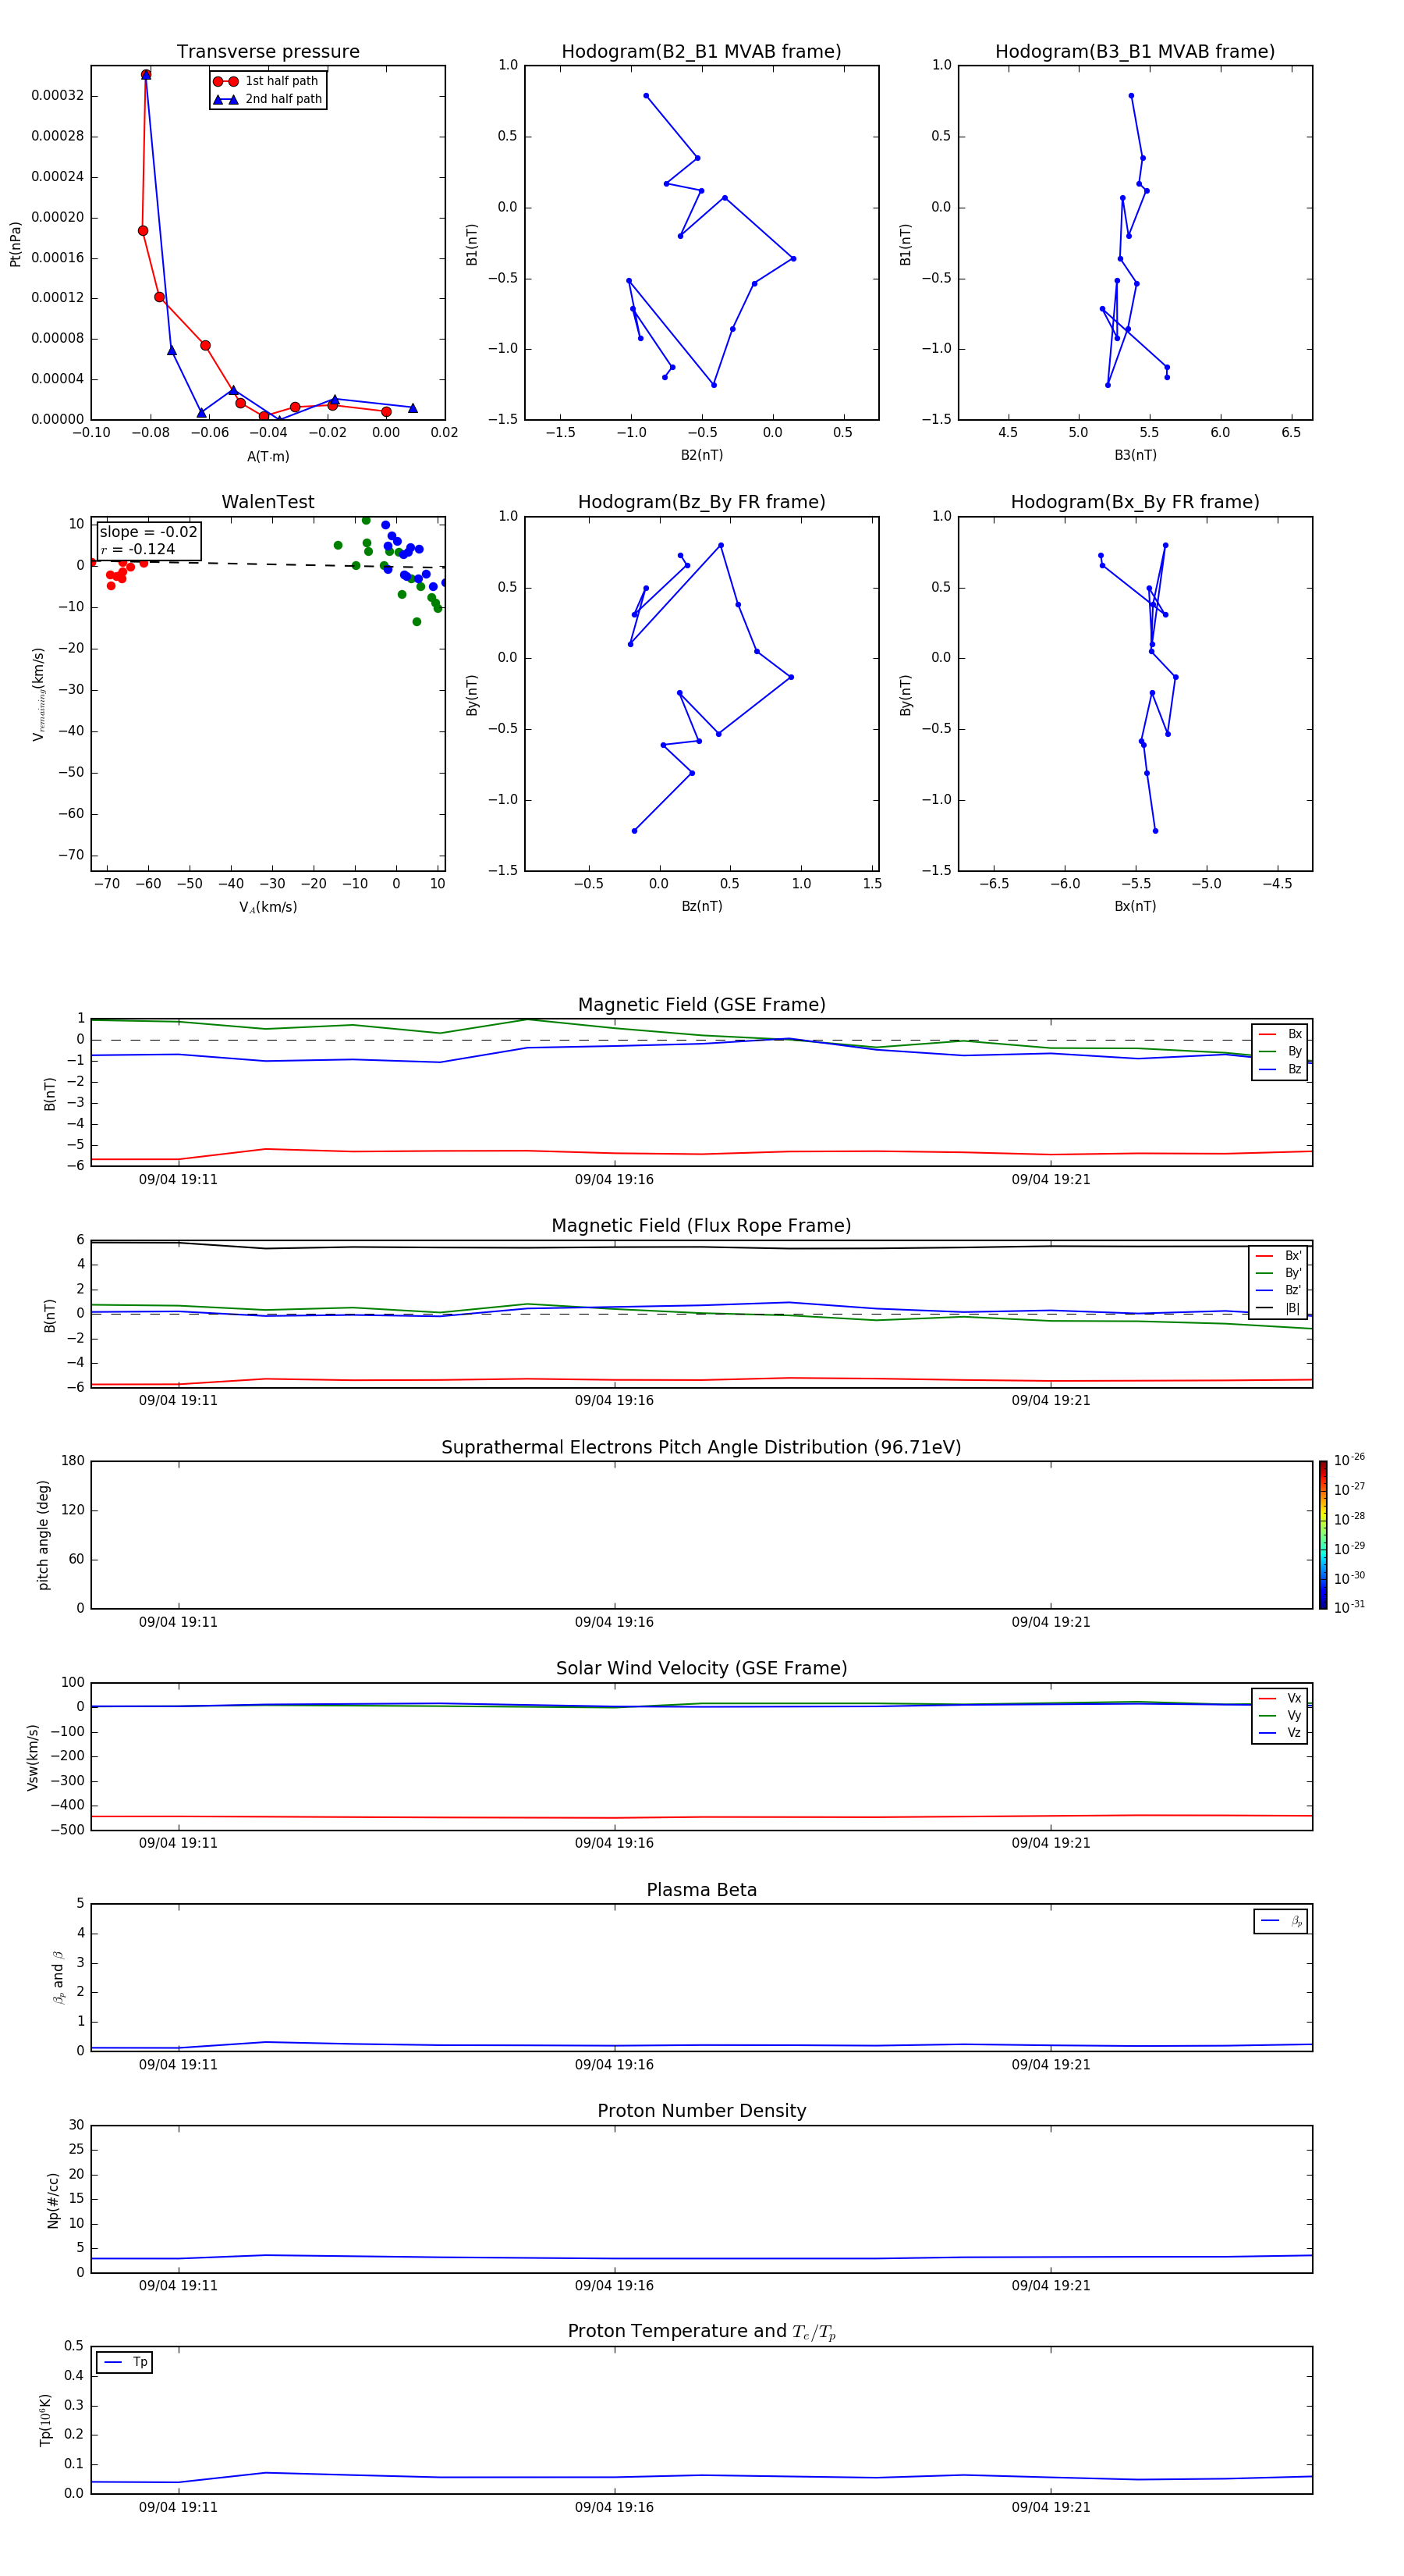Click the 'Solar Wind Velocity (GSE Frame)' title
The height and width of the screenshot is (2576, 1404).
pyautogui.click(x=701, y=1668)
